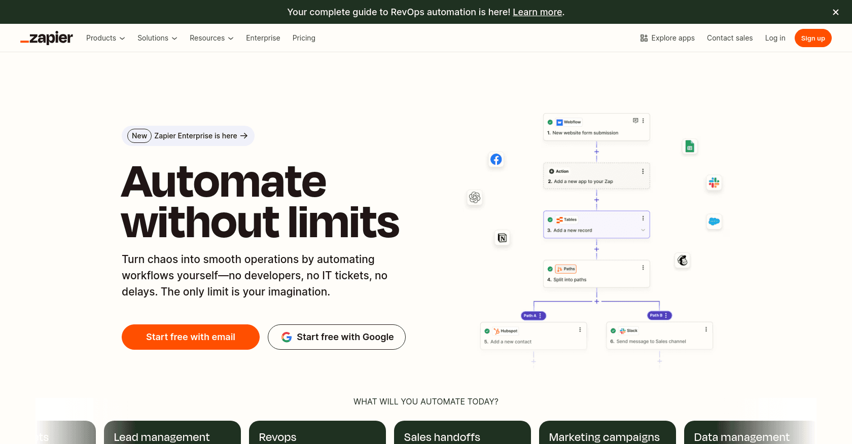Click the Path B label
This screenshot has width=852, height=444.
(660, 315)
